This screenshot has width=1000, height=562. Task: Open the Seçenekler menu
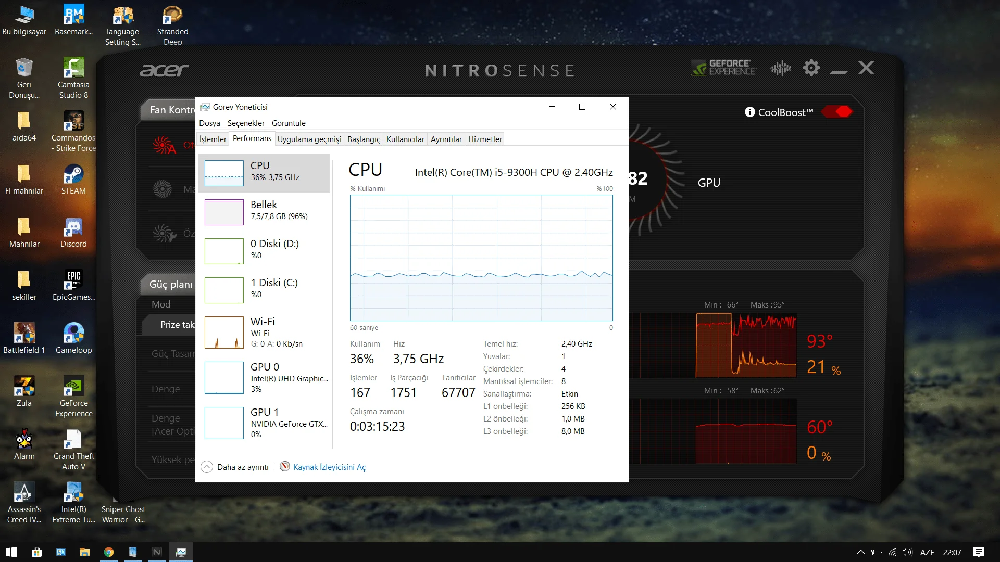coord(246,123)
